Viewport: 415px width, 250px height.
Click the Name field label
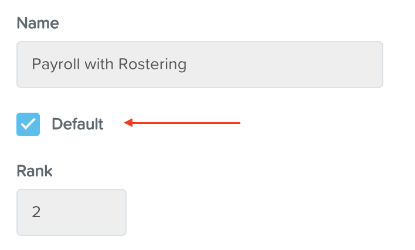(x=38, y=23)
